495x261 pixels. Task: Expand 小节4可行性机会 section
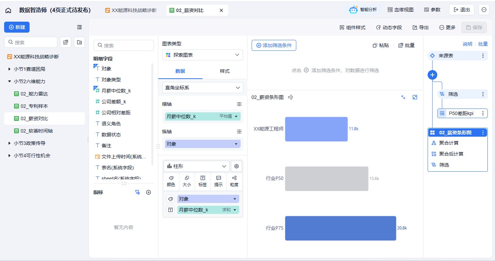[9, 156]
